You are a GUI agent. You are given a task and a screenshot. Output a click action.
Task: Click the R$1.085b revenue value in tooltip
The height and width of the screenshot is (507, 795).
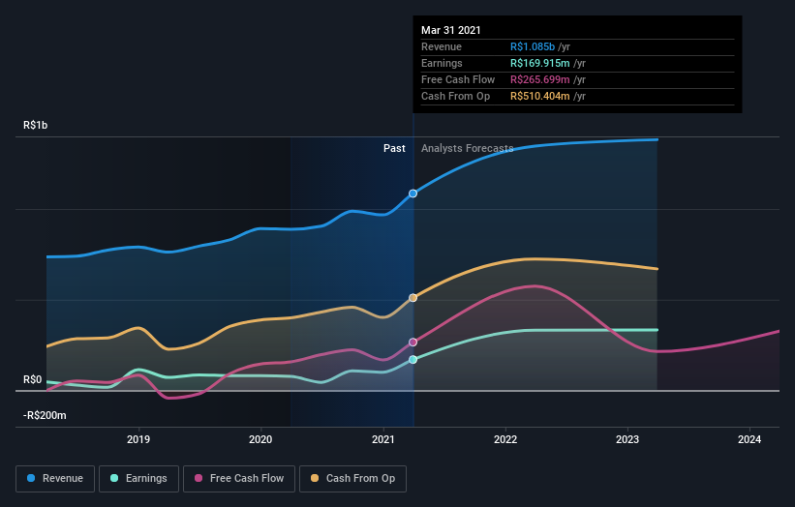click(533, 46)
